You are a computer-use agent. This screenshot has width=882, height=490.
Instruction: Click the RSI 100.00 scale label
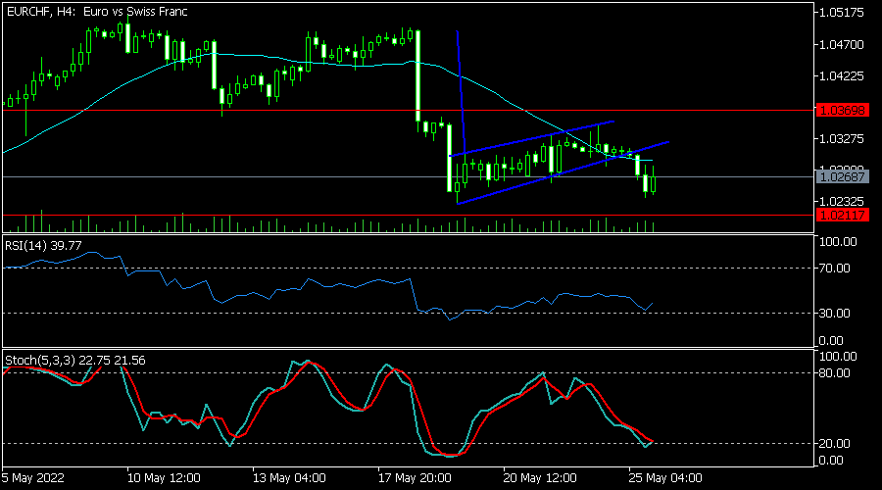pyautogui.click(x=838, y=242)
